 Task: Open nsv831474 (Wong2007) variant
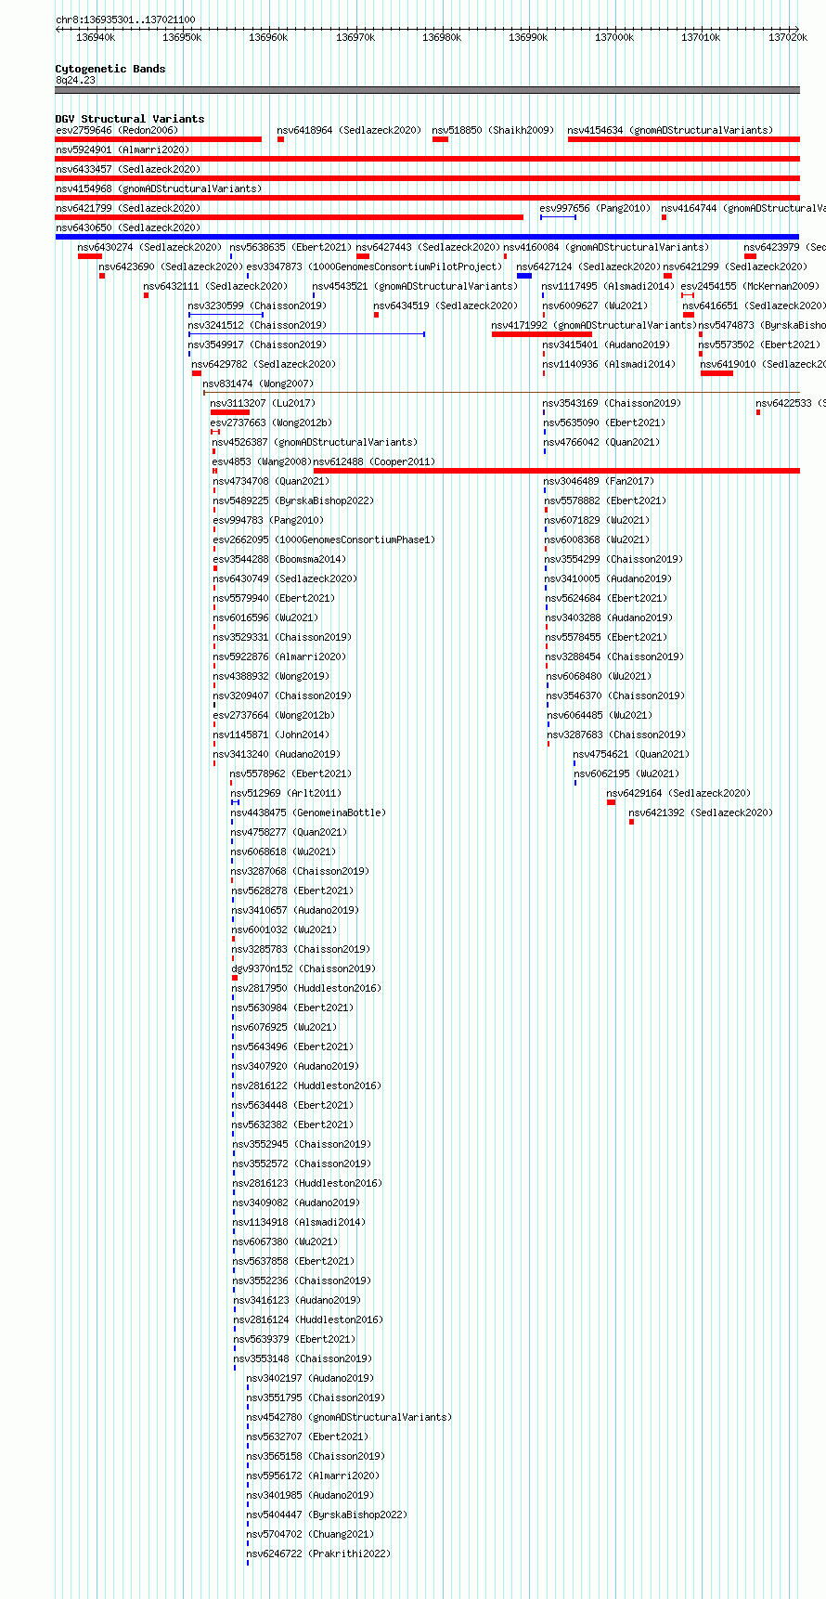pyautogui.click(x=259, y=384)
